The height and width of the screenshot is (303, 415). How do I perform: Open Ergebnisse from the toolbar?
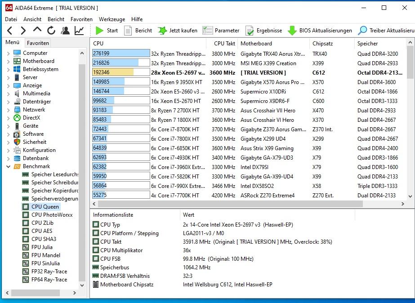pos(263,31)
